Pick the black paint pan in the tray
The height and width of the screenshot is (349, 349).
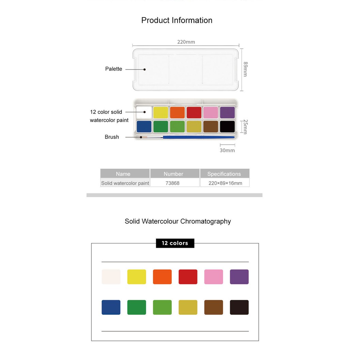tap(227, 126)
